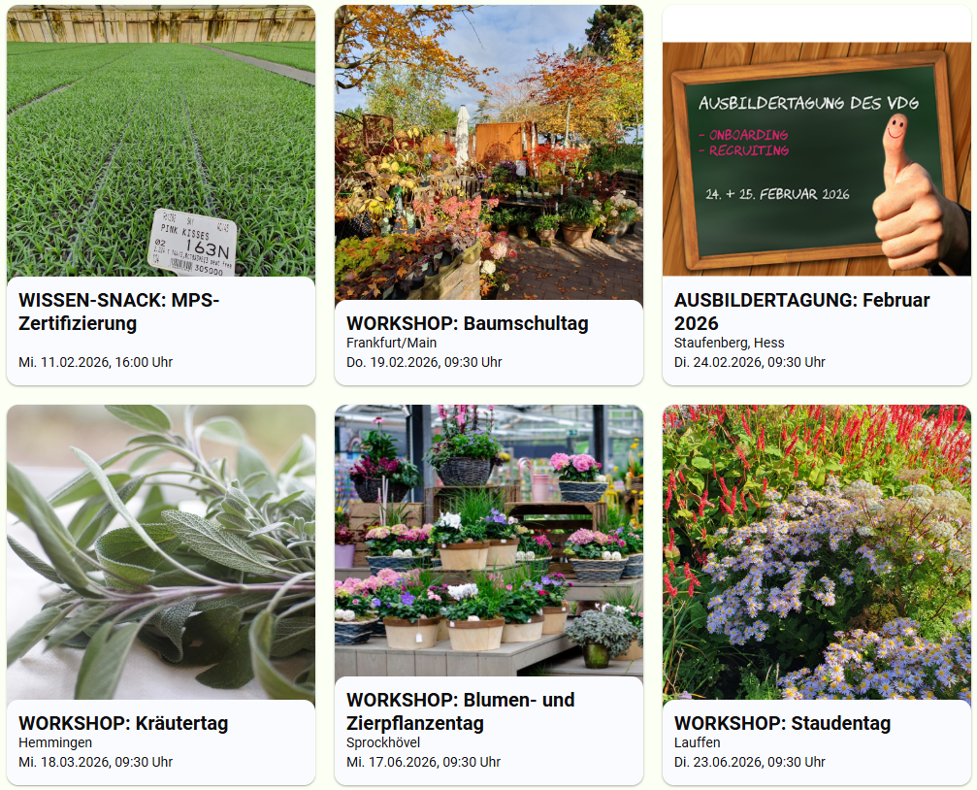977x790 pixels.
Task: Open the WORKSHOP: Staudentag title
Action: point(783,723)
